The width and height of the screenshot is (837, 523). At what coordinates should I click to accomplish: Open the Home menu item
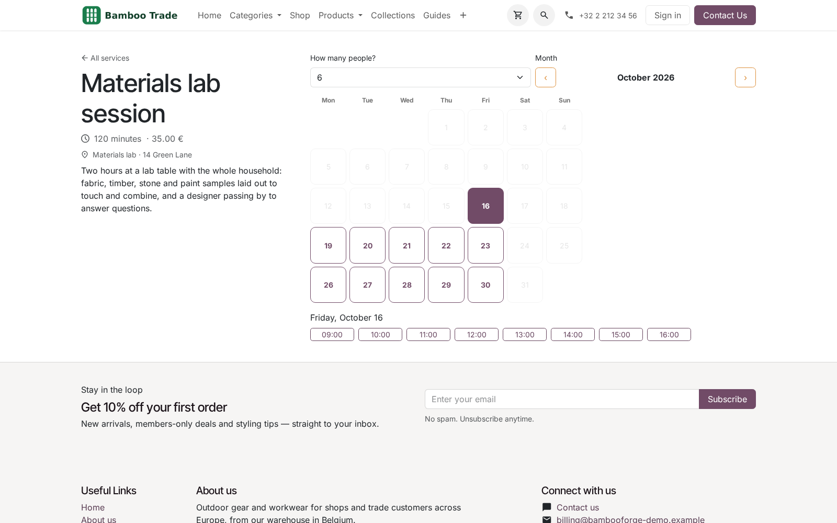[x=209, y=15]
